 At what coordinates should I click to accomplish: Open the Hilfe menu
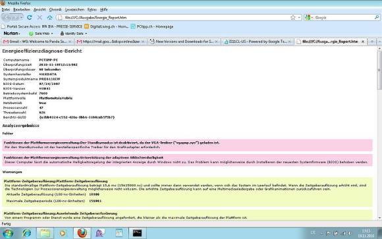pos(104,9)
